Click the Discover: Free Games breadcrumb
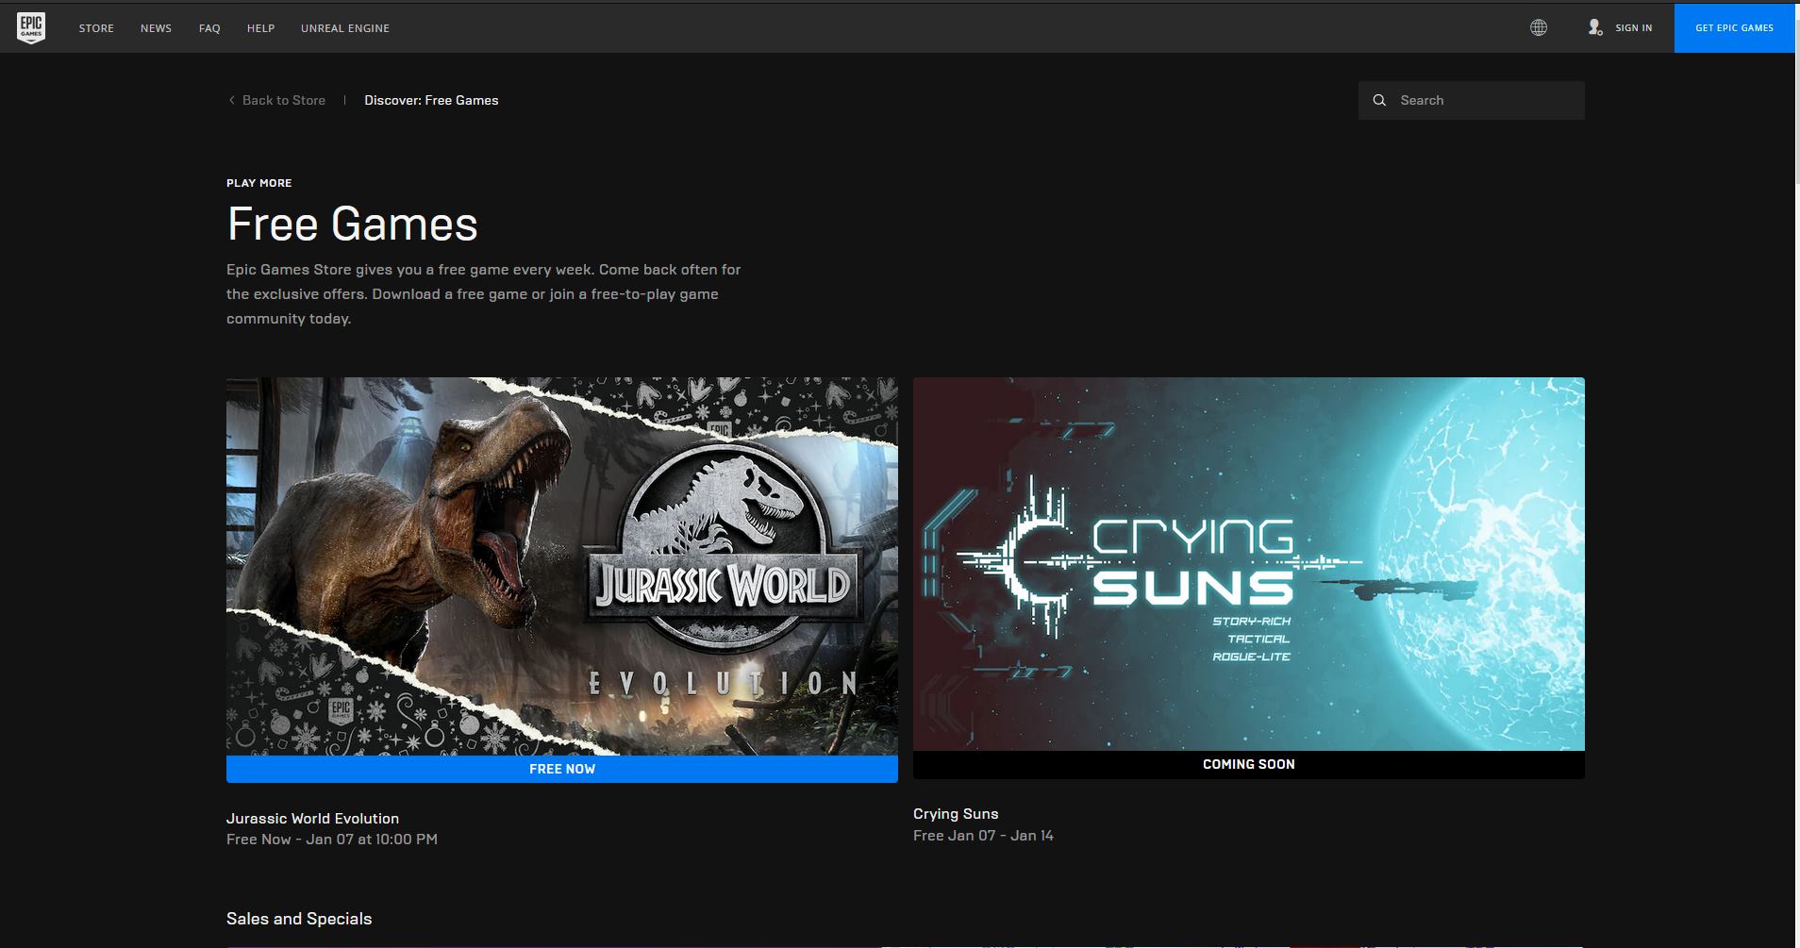Image resolution: width=1800 pixels, height=948 pixels. 431,100
